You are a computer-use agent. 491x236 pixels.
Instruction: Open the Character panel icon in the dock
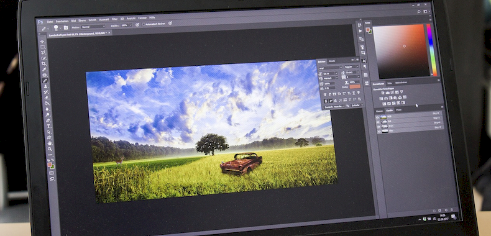[364, 61]
